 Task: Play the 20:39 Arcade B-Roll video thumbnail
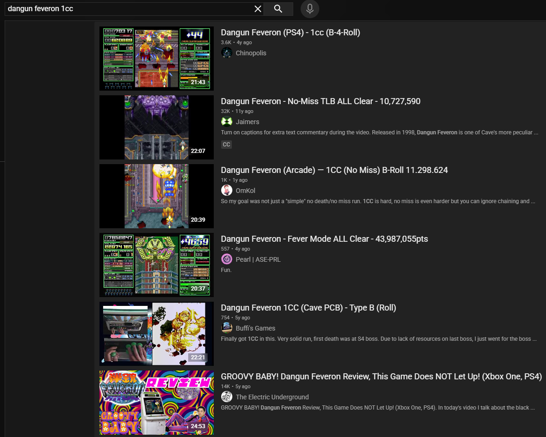(x=156, y=196)
